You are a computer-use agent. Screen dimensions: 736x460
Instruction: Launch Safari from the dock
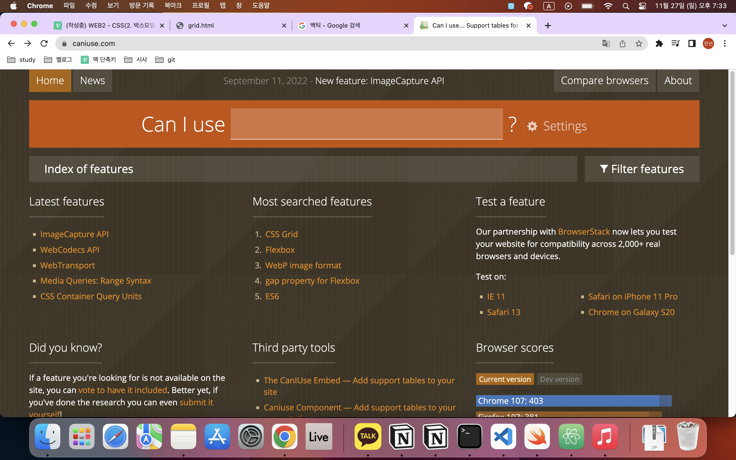point(115,436)
